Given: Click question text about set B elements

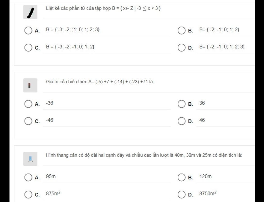Looking at the screenshot, I should 103,8.
